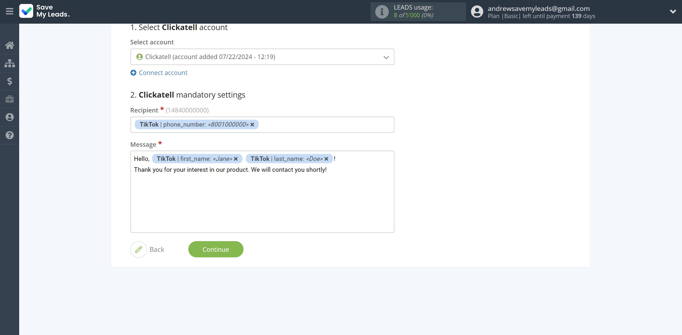Click the Back text link

pyautogui.click(x=157, y=249)
